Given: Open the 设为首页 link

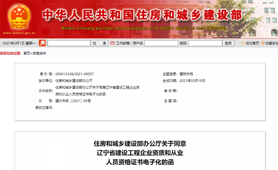Looking at the screenshot, I should click(x=252, y=43).
